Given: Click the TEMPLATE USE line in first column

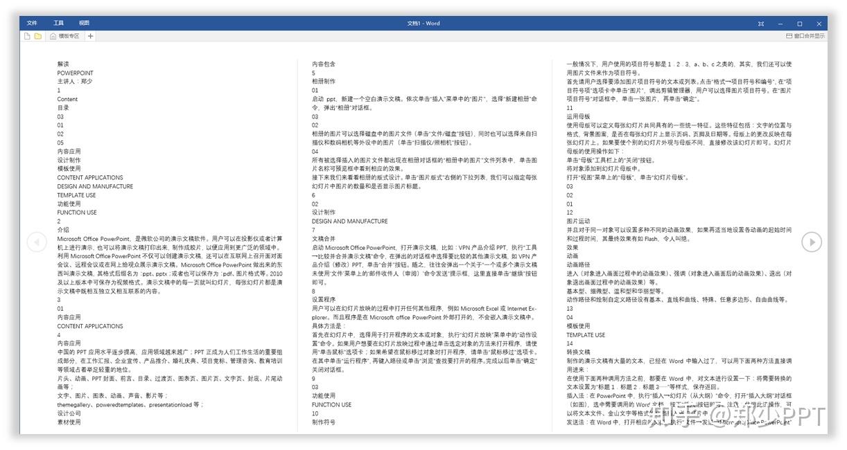Looking at the screenshot, I should click(76, 195).
